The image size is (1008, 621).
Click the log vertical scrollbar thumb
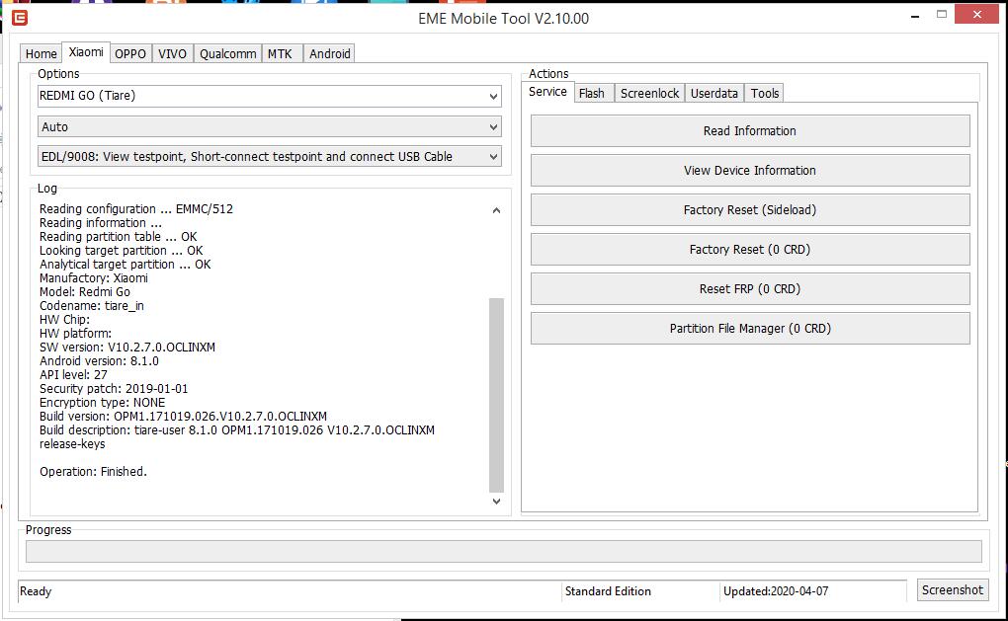(496, 395)
